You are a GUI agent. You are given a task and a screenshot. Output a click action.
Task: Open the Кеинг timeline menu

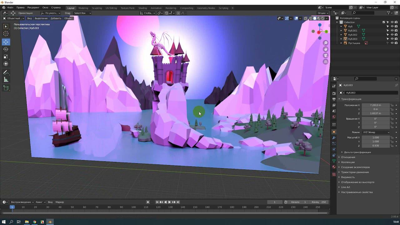point(40,202)
